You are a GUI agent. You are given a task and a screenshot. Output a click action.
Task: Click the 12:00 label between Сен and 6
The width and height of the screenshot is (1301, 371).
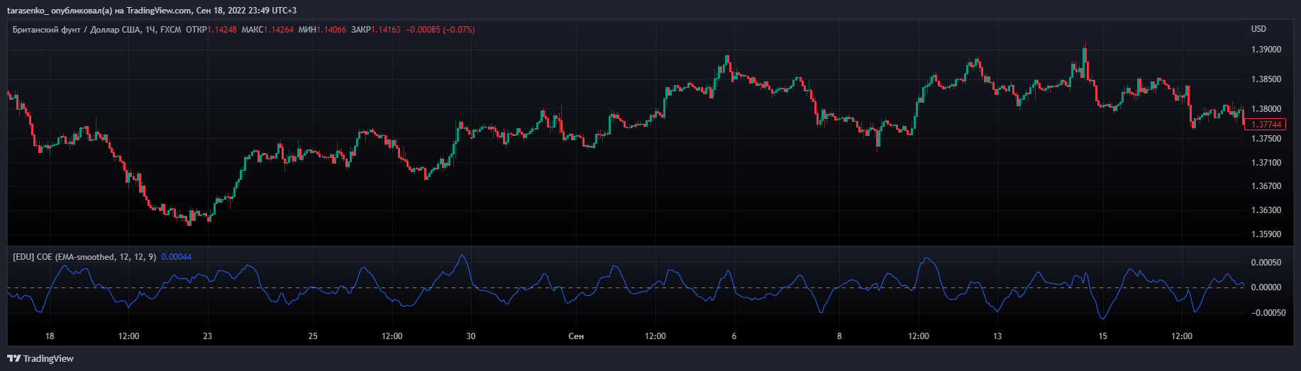click(655, 336)
